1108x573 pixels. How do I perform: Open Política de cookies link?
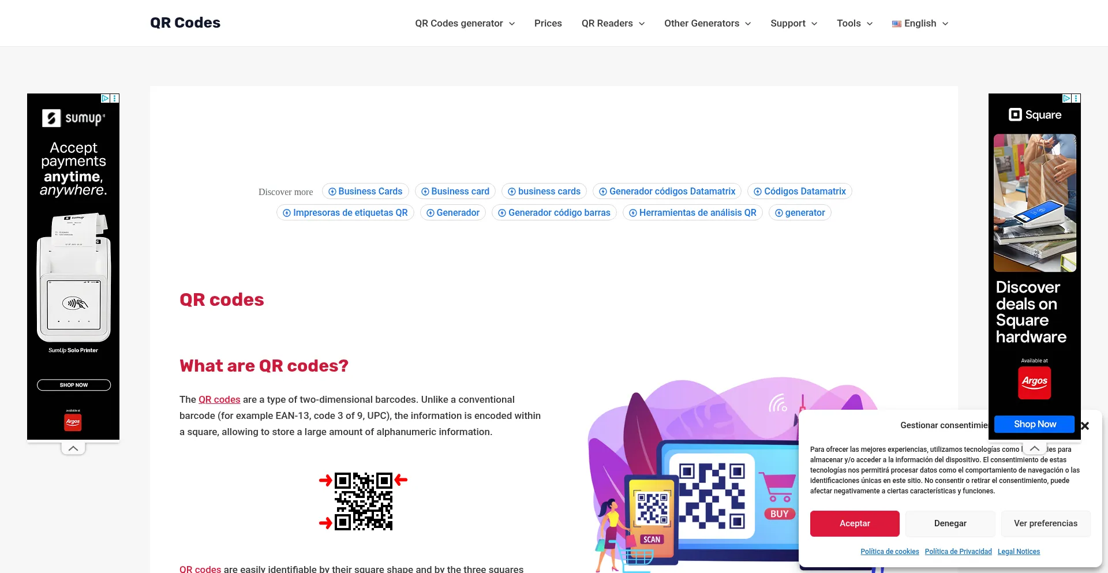tap(890, 552)
